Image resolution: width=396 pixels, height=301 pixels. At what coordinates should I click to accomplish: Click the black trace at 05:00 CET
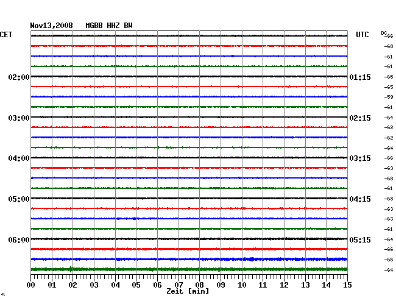coord(189,198)
